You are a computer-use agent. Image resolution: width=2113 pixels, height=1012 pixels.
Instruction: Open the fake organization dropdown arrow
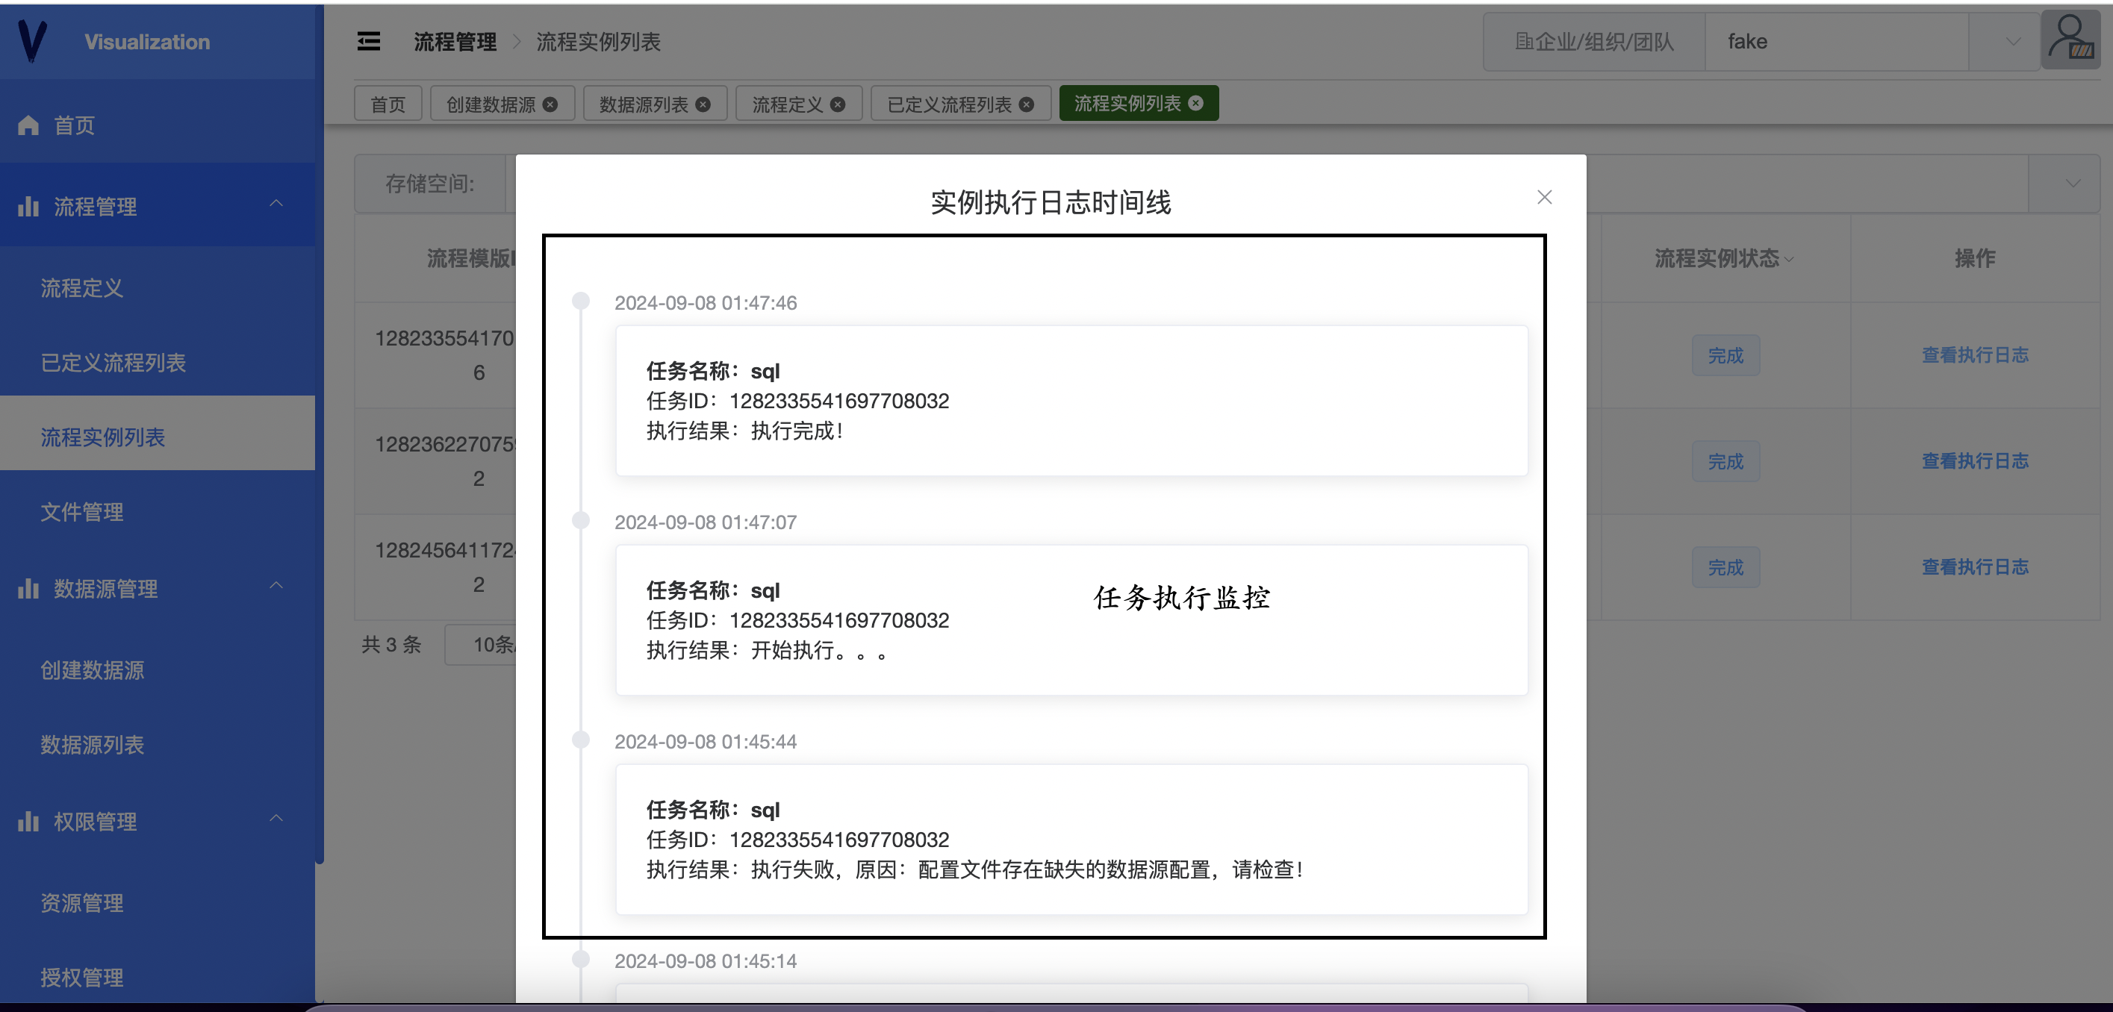point(2013,41)
